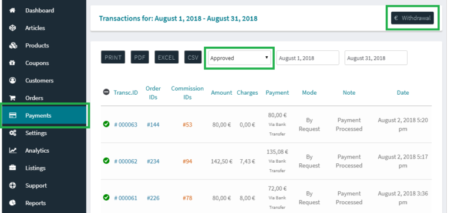Click the minus circle icon in the table header
Viewport: 451px width, 213px height.
pyautogui.click(x=106, y=92)
